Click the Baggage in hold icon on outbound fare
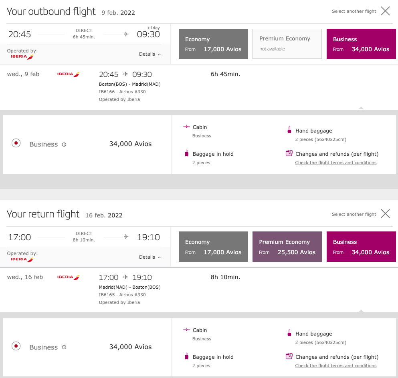398x378 pixels. pyautogui.click(x=186, y=154)
